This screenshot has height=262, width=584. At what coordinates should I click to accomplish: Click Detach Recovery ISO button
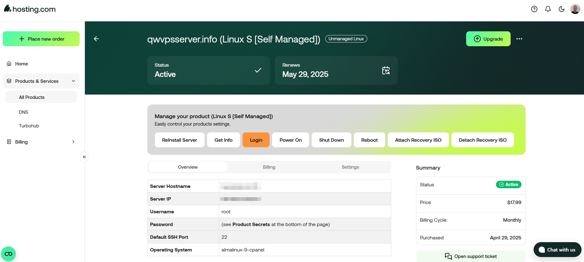point(483,140)
